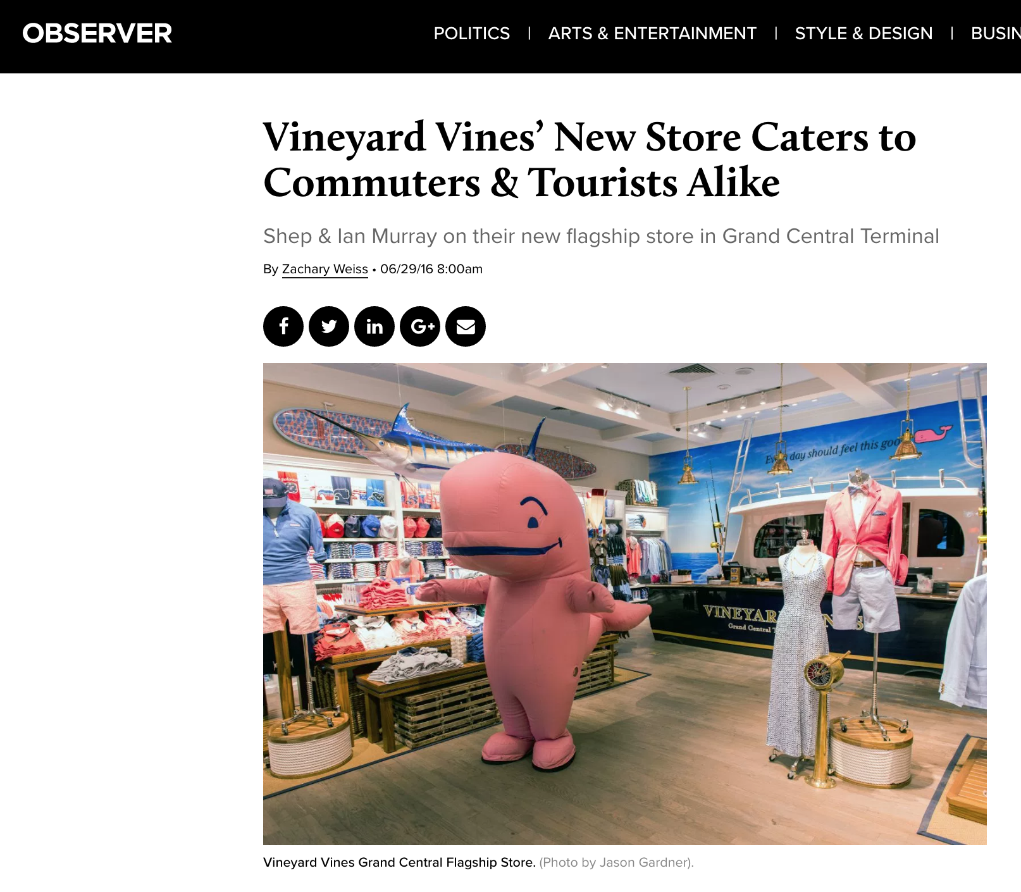Click the Grand Central Flagship Store caption
1021x892 pixels.
tap(399, 862)
